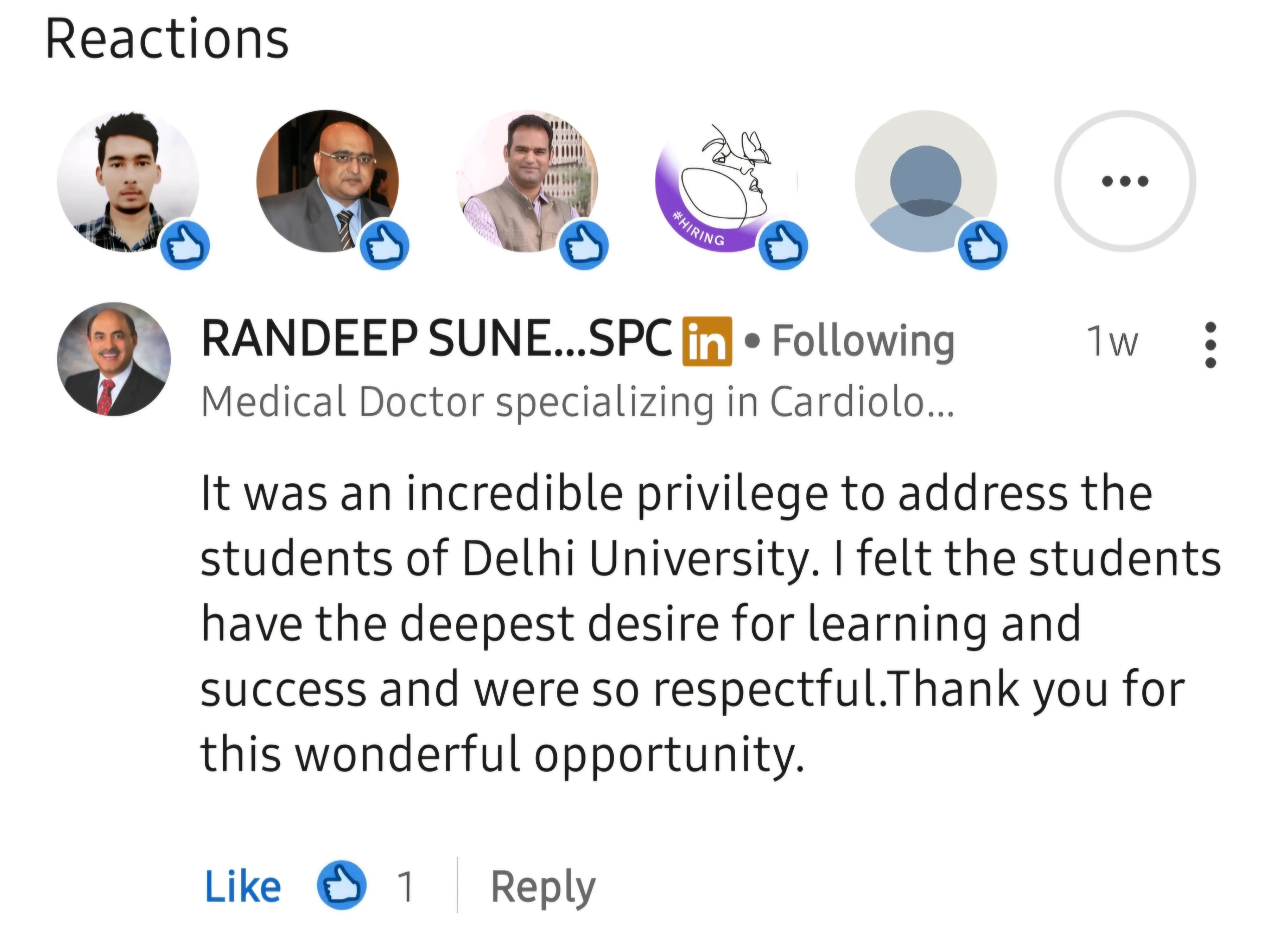Click like badge on gray placeholder avatar
Image resolution: width=1282 pixels, height=946 pixels.
[983, 244]
